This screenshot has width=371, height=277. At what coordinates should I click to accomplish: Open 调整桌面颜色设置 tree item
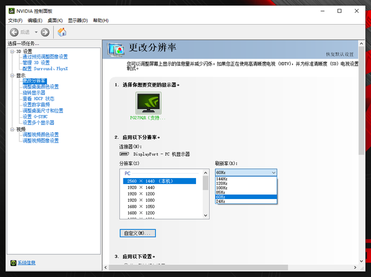pos(40,87)
